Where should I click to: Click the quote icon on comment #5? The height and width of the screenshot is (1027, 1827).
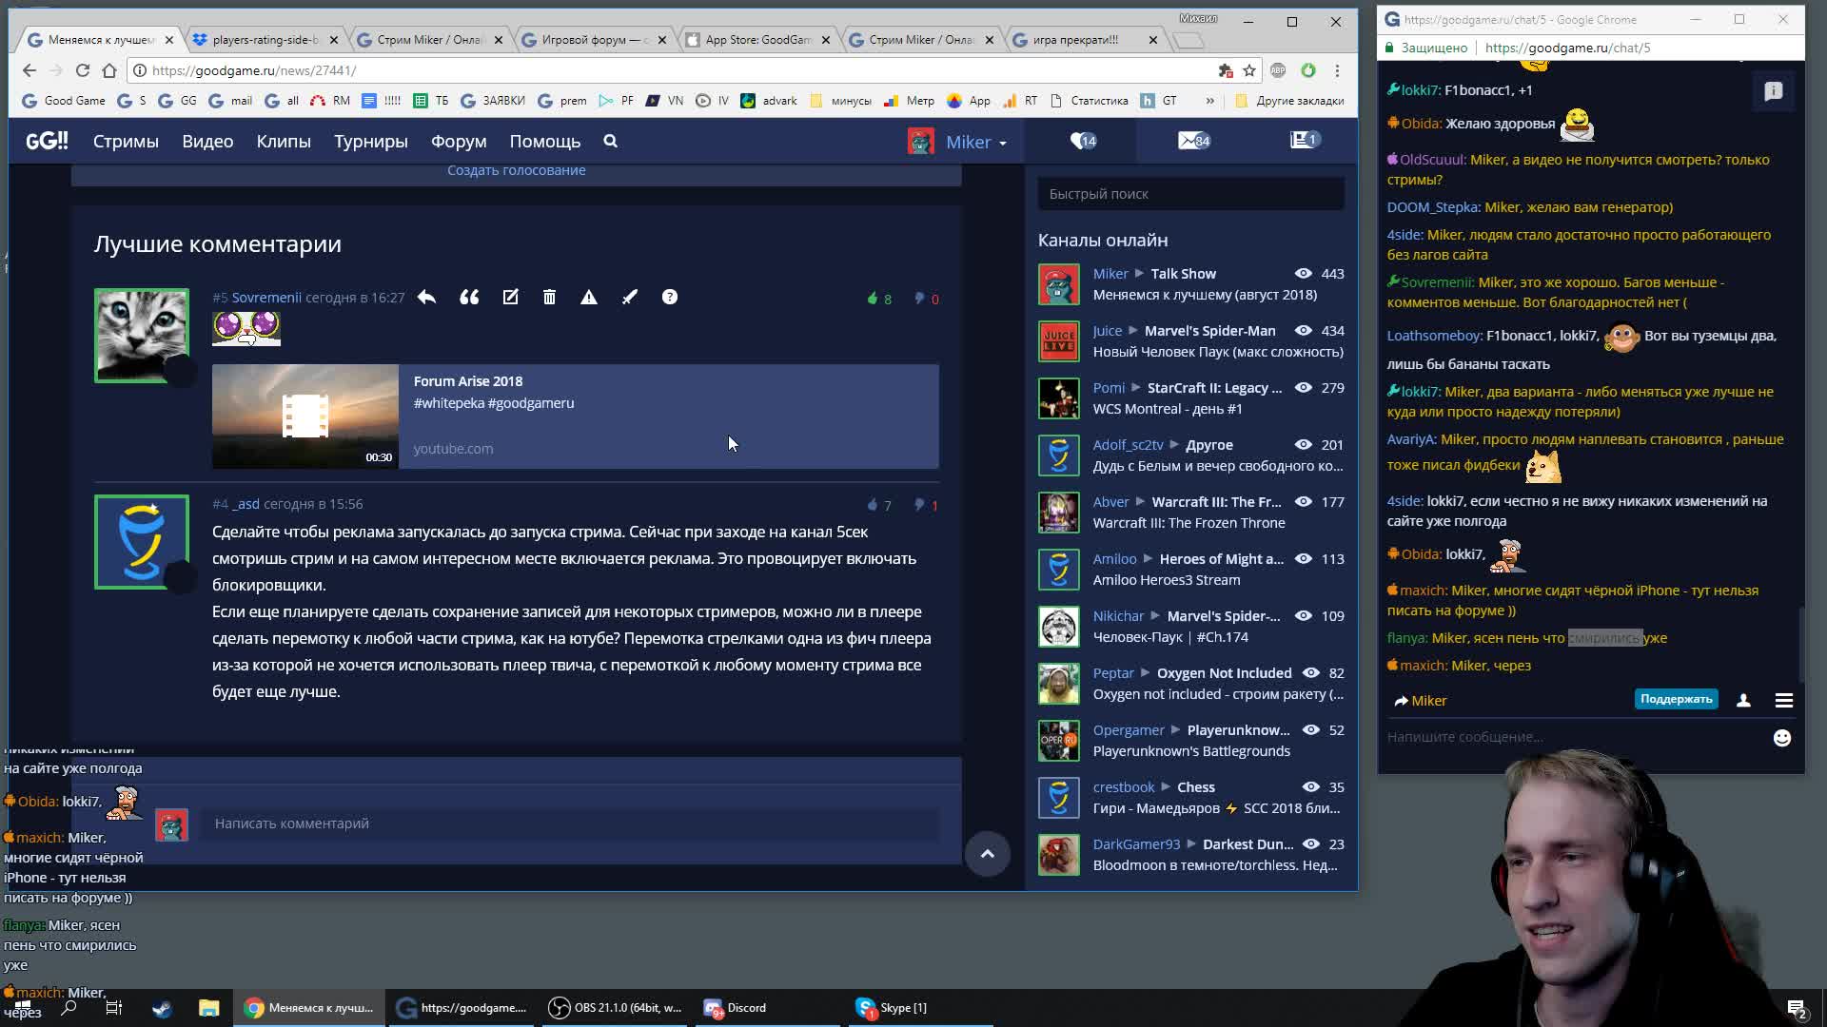tap(468, 296)
